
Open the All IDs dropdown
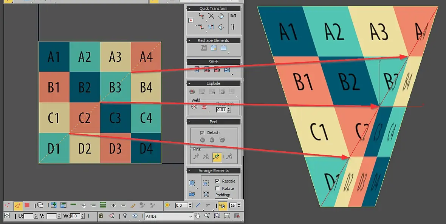(x=169, y=216)
